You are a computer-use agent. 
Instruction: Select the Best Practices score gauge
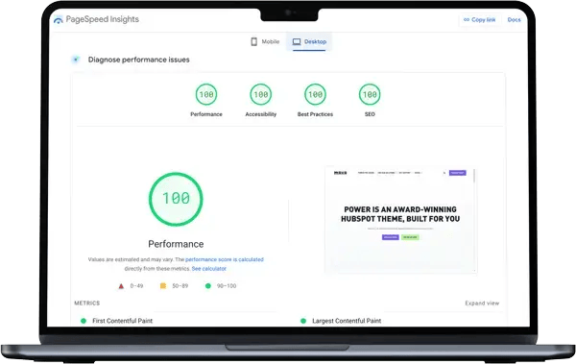coord(315,94)
